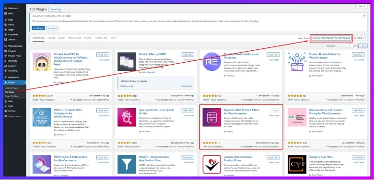Open the Products sidebar icon

[5, 51]
